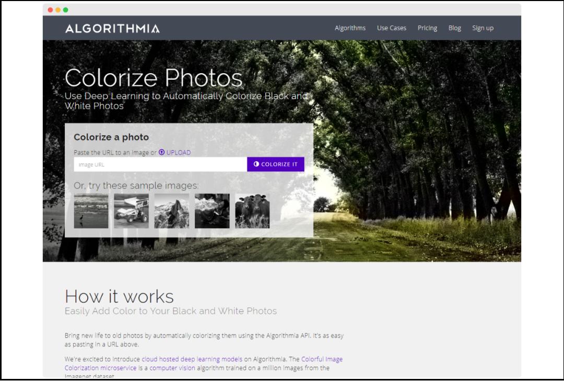Open the Colorful Image Colorization microservice link
Screen dimensions: 564x381
204,363
